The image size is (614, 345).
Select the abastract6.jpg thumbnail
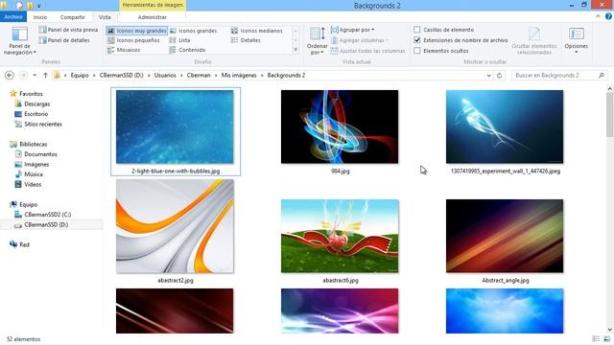click(x=340, y=236)
